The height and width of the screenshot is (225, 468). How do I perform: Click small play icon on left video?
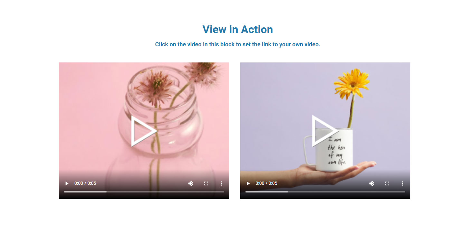pyautogui.click(x=67, y=183)
